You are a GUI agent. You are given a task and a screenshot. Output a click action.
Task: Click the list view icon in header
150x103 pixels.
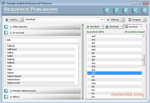[106, 10]
